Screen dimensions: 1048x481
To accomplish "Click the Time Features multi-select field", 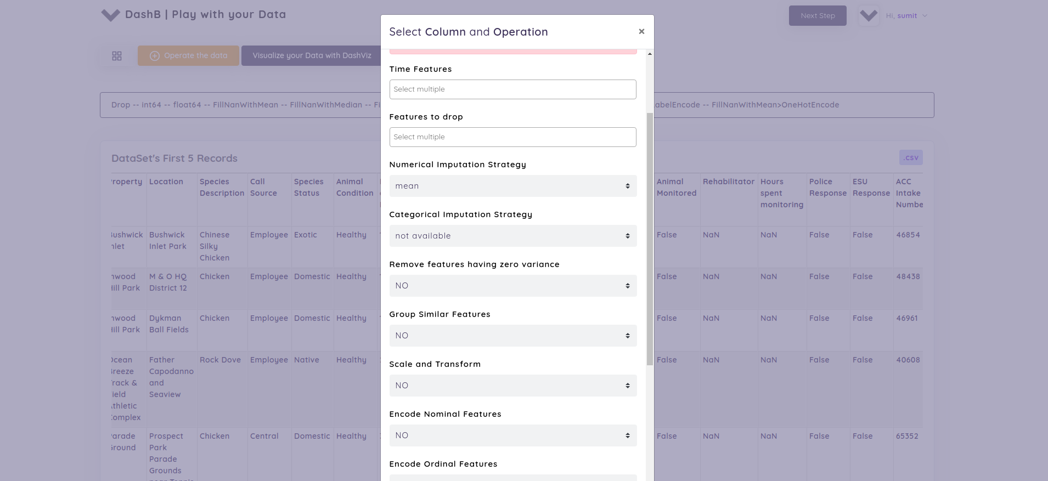I will tap(512, 89).
